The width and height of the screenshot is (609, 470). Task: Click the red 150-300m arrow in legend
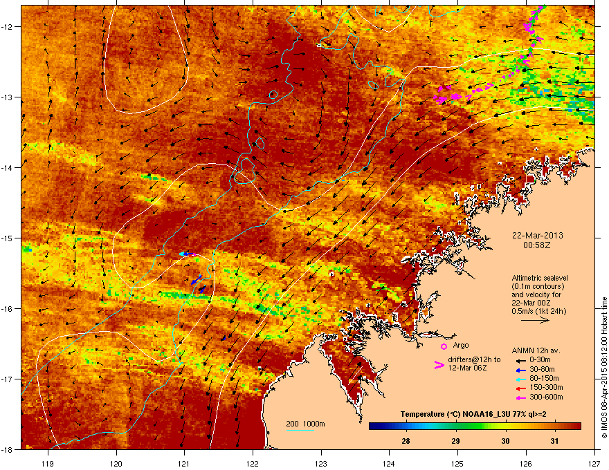(x=520, y=388)
